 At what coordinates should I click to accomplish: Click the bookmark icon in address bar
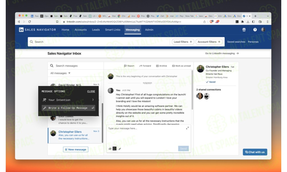(x=57, y=21)
